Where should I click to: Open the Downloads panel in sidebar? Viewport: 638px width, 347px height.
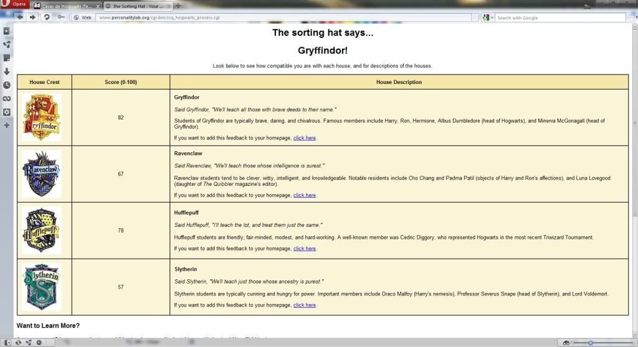pyautogui.click(x=6, y=71)
